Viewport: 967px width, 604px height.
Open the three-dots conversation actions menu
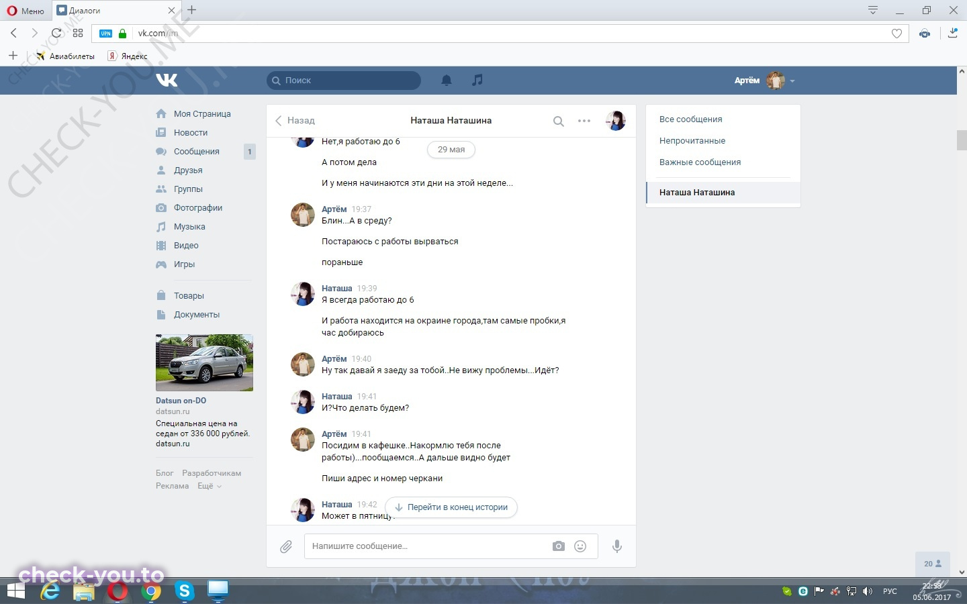(x=584, y=121)
